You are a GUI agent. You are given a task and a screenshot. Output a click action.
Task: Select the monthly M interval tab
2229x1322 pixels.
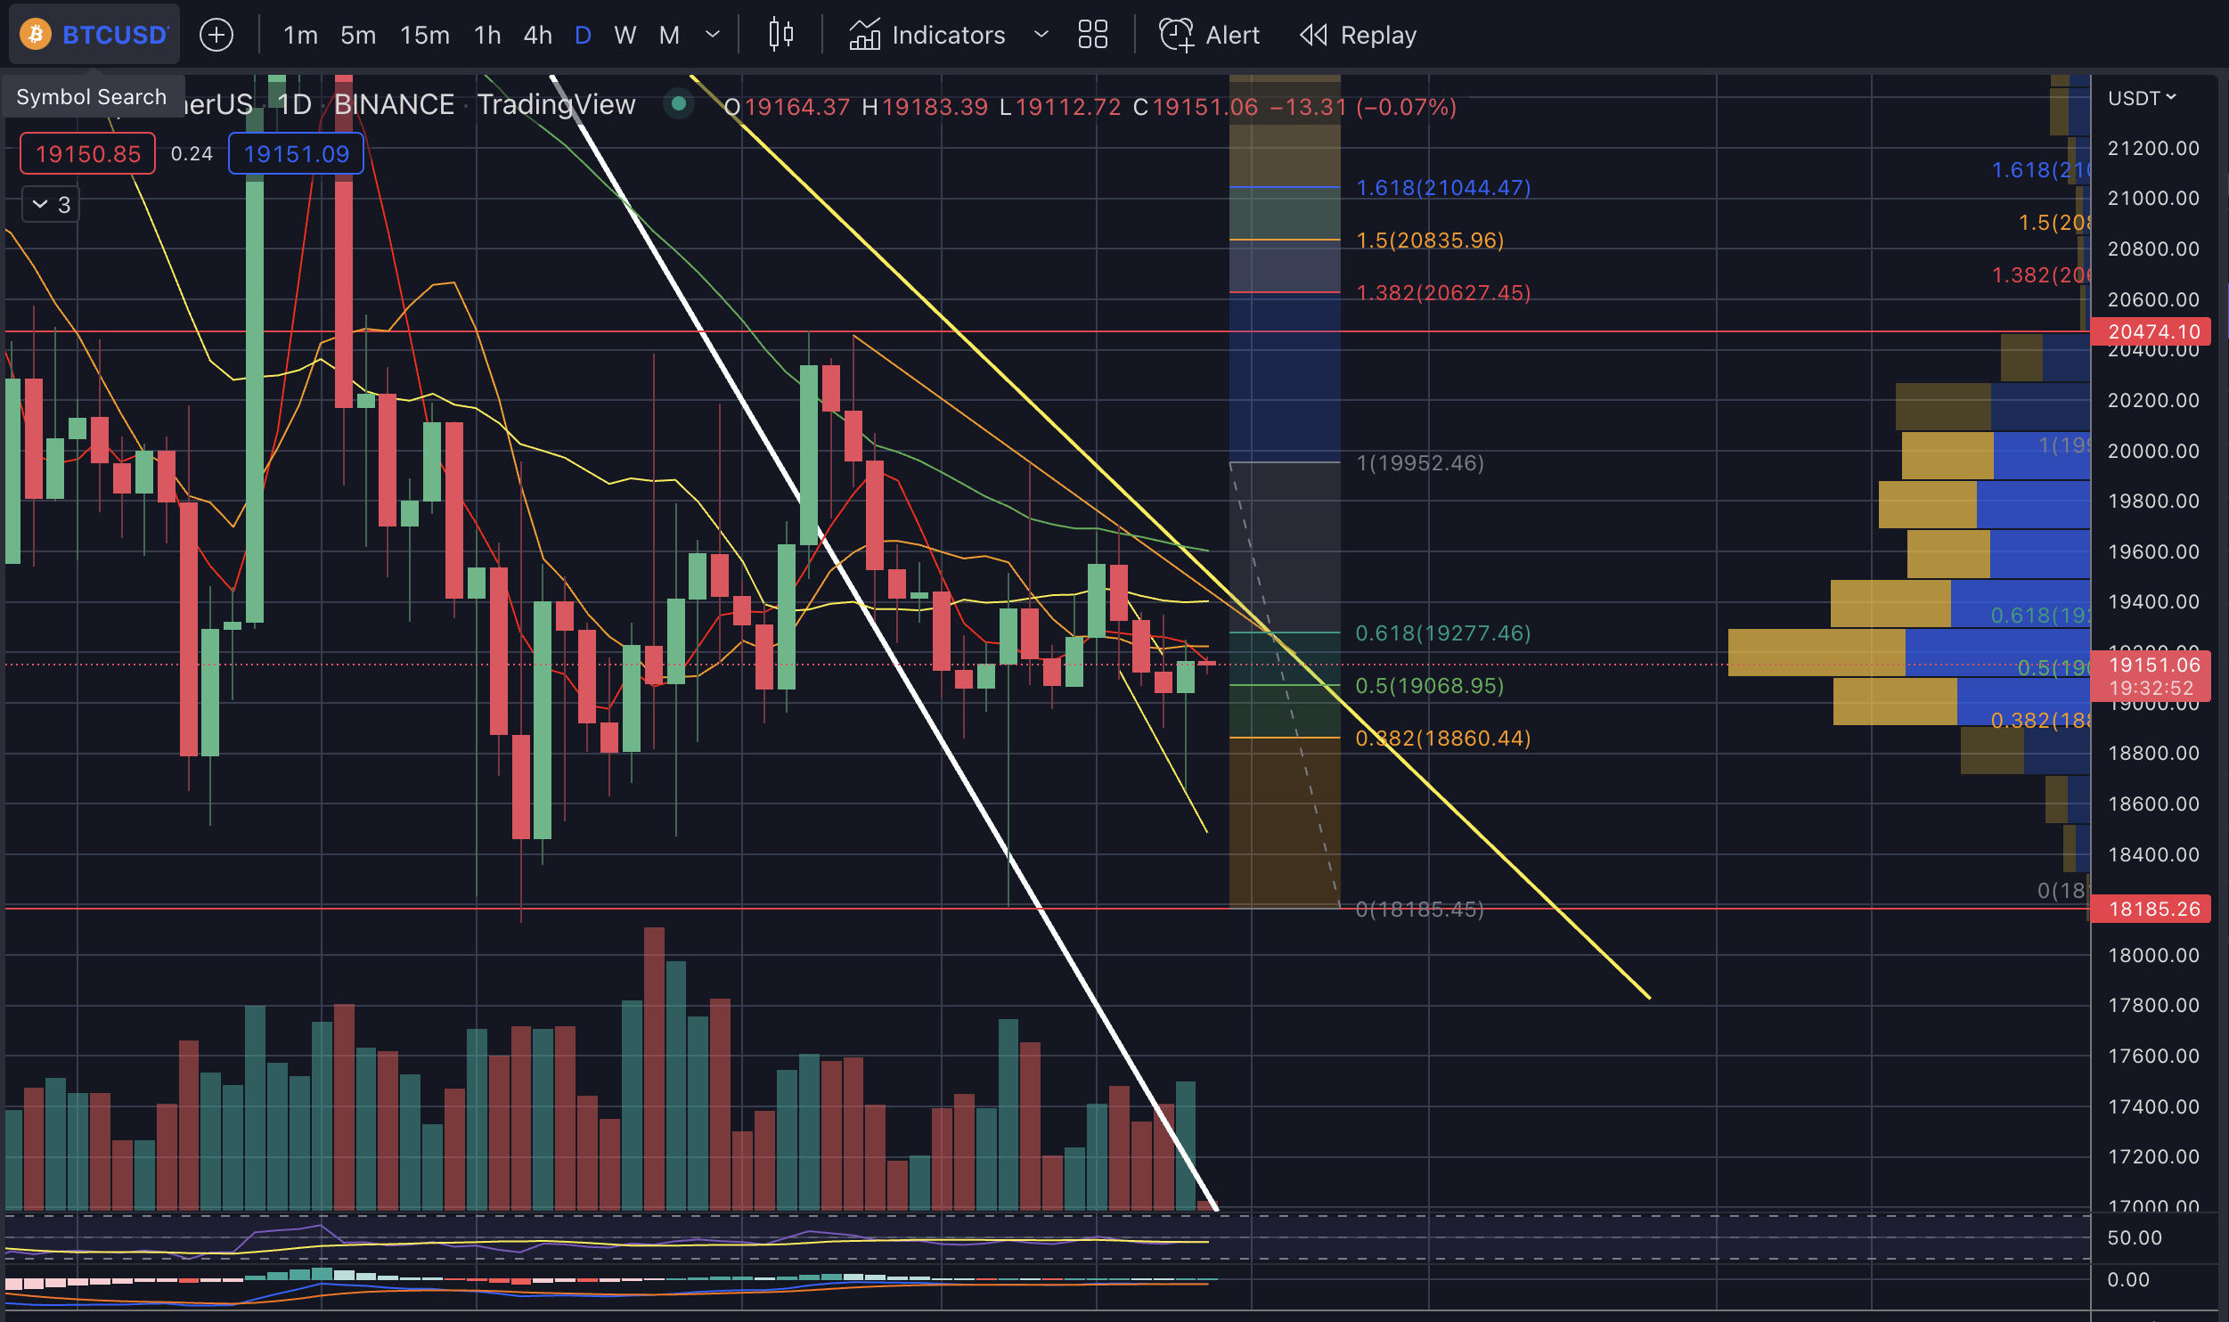pyautogui.click(x=668, y=35)
